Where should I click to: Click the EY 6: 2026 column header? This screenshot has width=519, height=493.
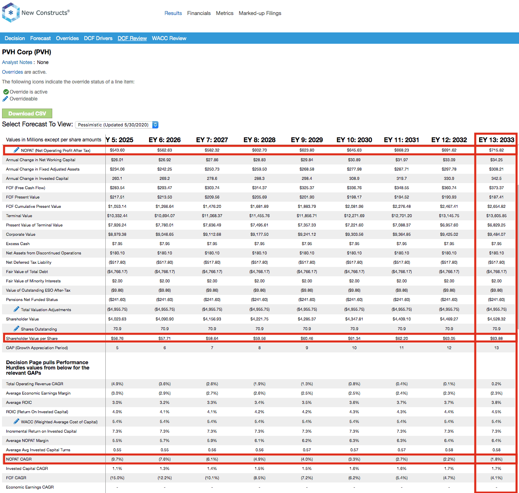pyautogui.click(x=164, y=140)
